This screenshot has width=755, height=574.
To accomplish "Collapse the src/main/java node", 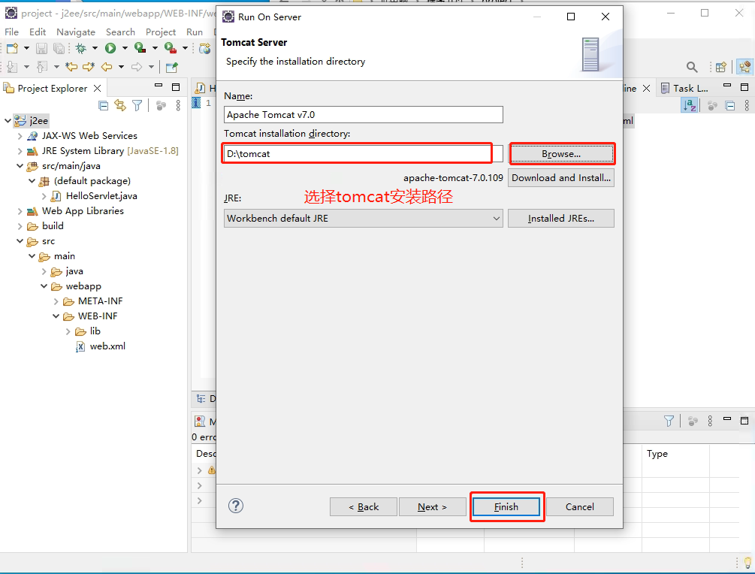I will [20, 165].
